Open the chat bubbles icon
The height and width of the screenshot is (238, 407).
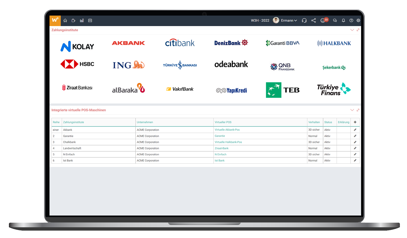click(x=335, y=20)
